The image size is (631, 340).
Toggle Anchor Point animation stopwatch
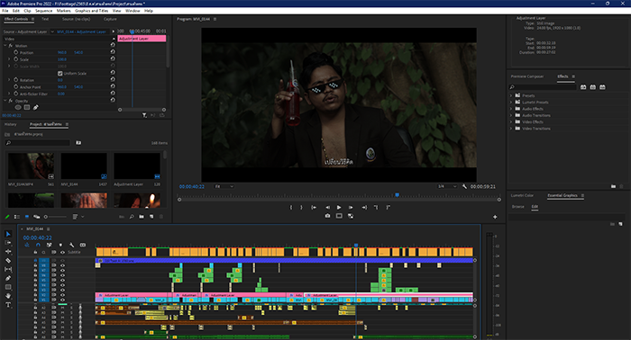(x=16, y=86)
